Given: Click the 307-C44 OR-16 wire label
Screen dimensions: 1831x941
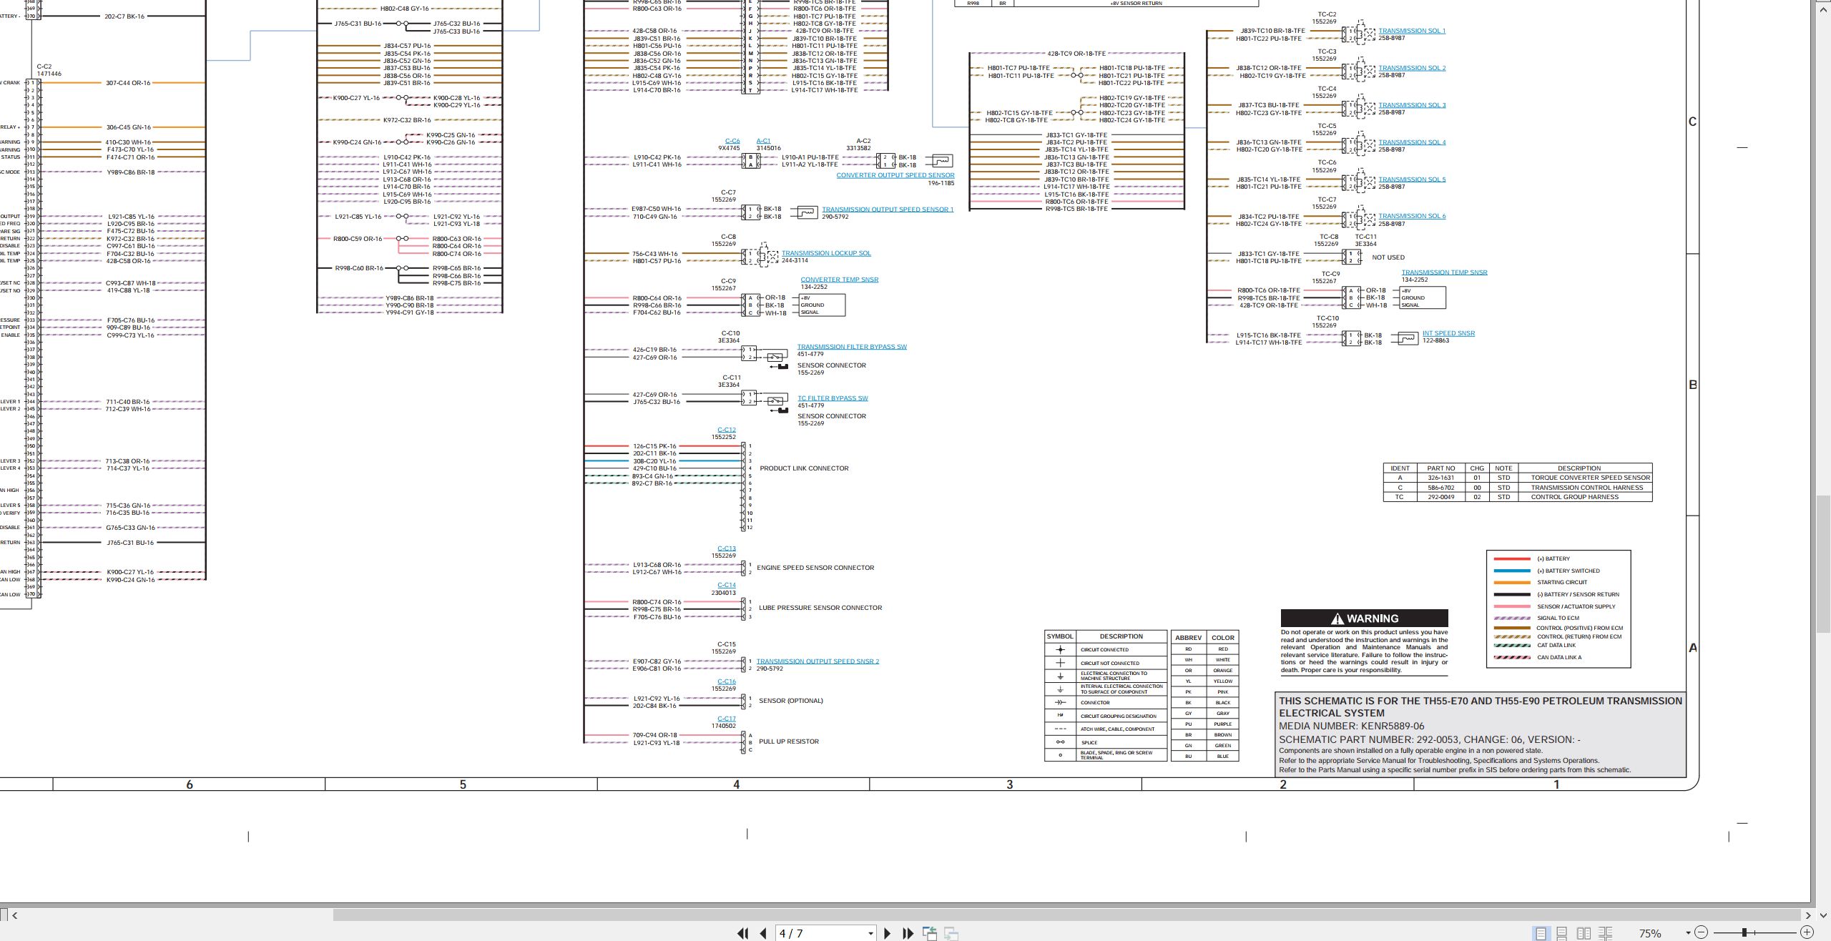Looking at the screenshot, I should pos(128,83).
